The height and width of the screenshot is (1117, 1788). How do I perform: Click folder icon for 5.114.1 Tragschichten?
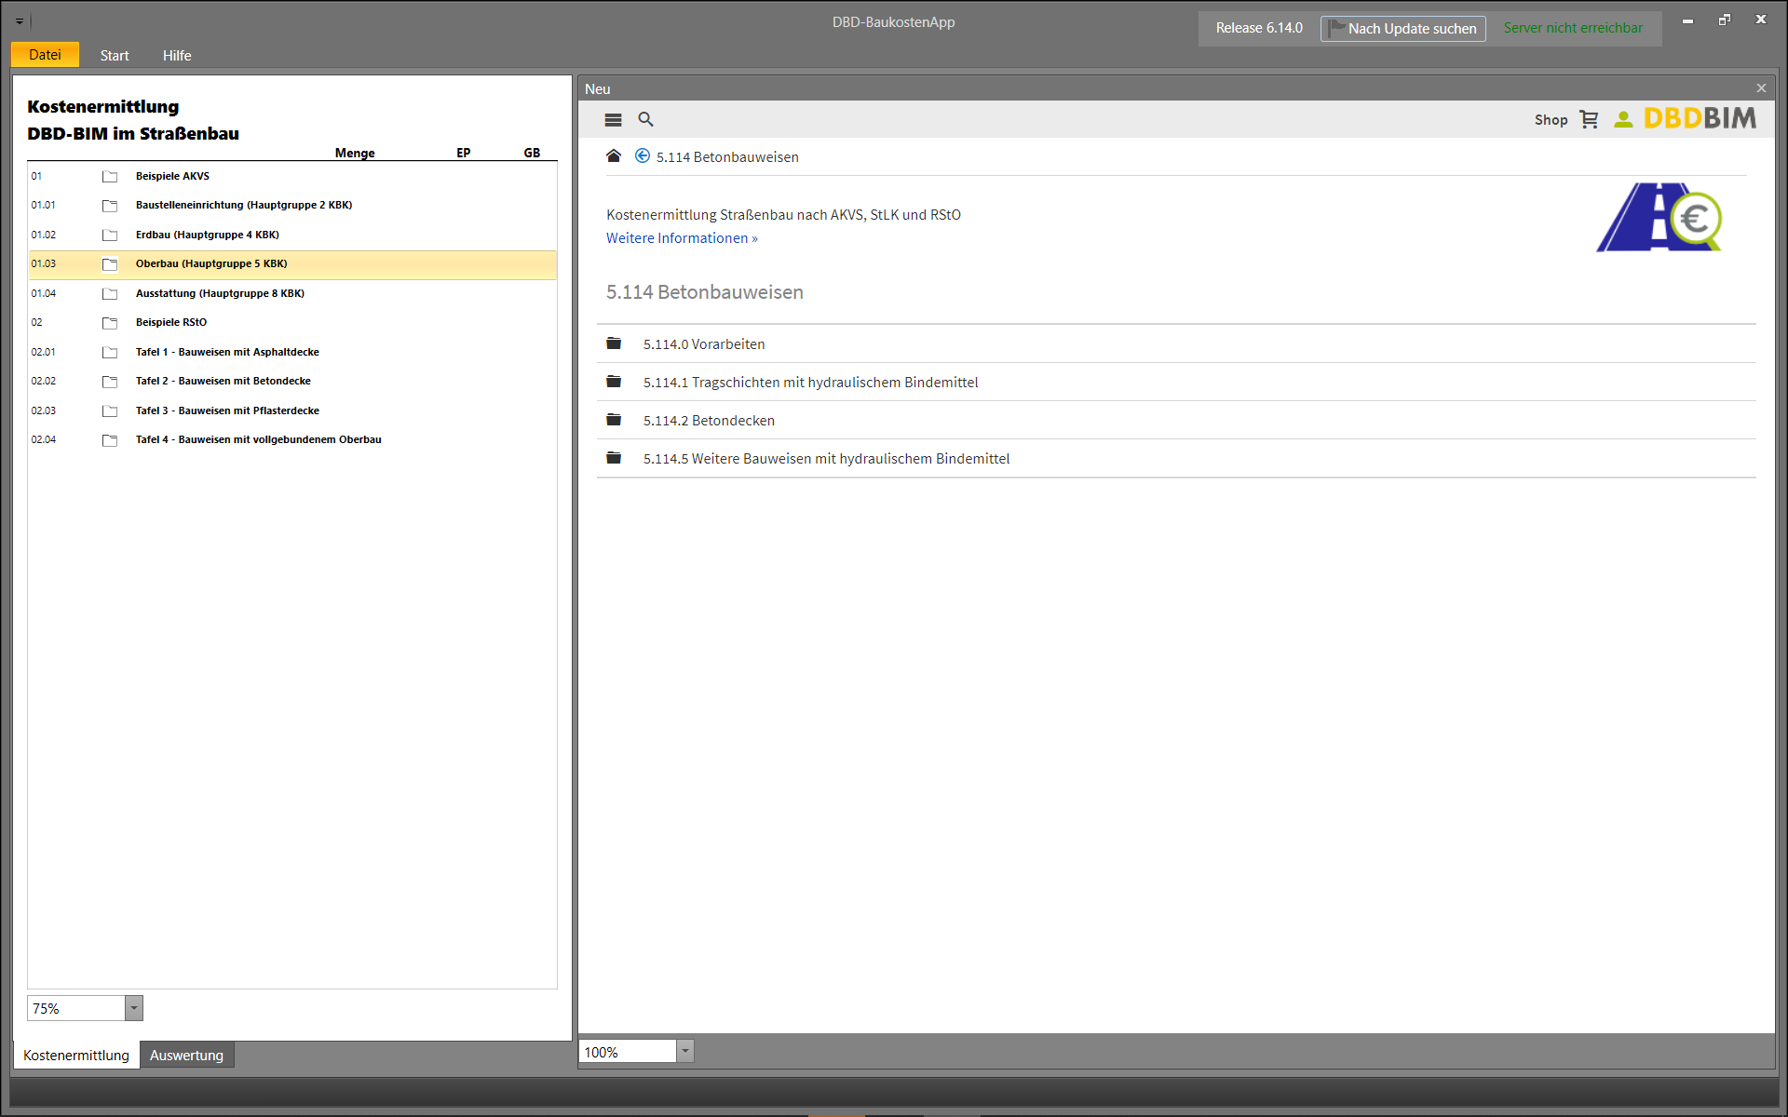pyautogui.click(x=614, y=382)
